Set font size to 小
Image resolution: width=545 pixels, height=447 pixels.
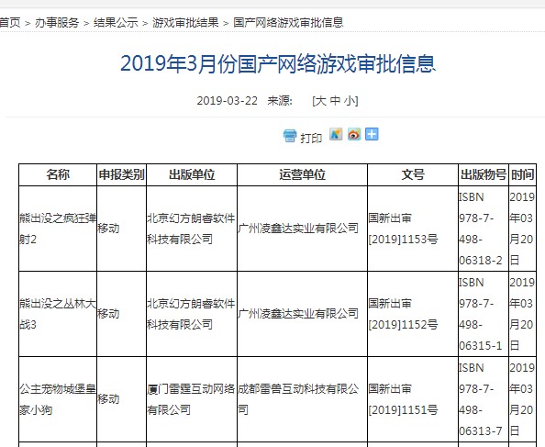pyautogui.click(x=350, y=101)
